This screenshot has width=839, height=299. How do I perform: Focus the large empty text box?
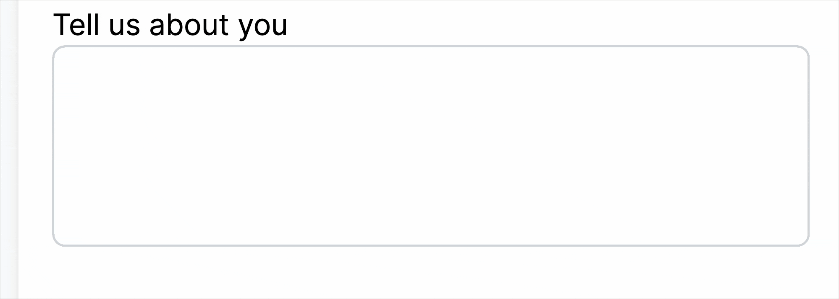[x=430, y=146]
